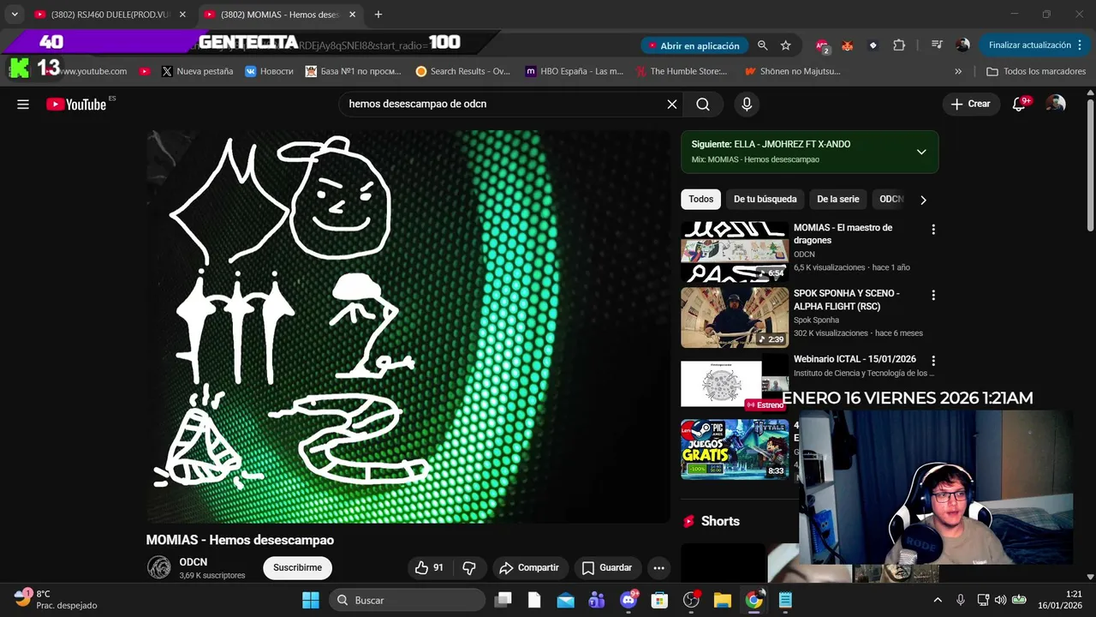
Task: Open options for MOMIAS El maestro de dragones
Action: point(933,230)
